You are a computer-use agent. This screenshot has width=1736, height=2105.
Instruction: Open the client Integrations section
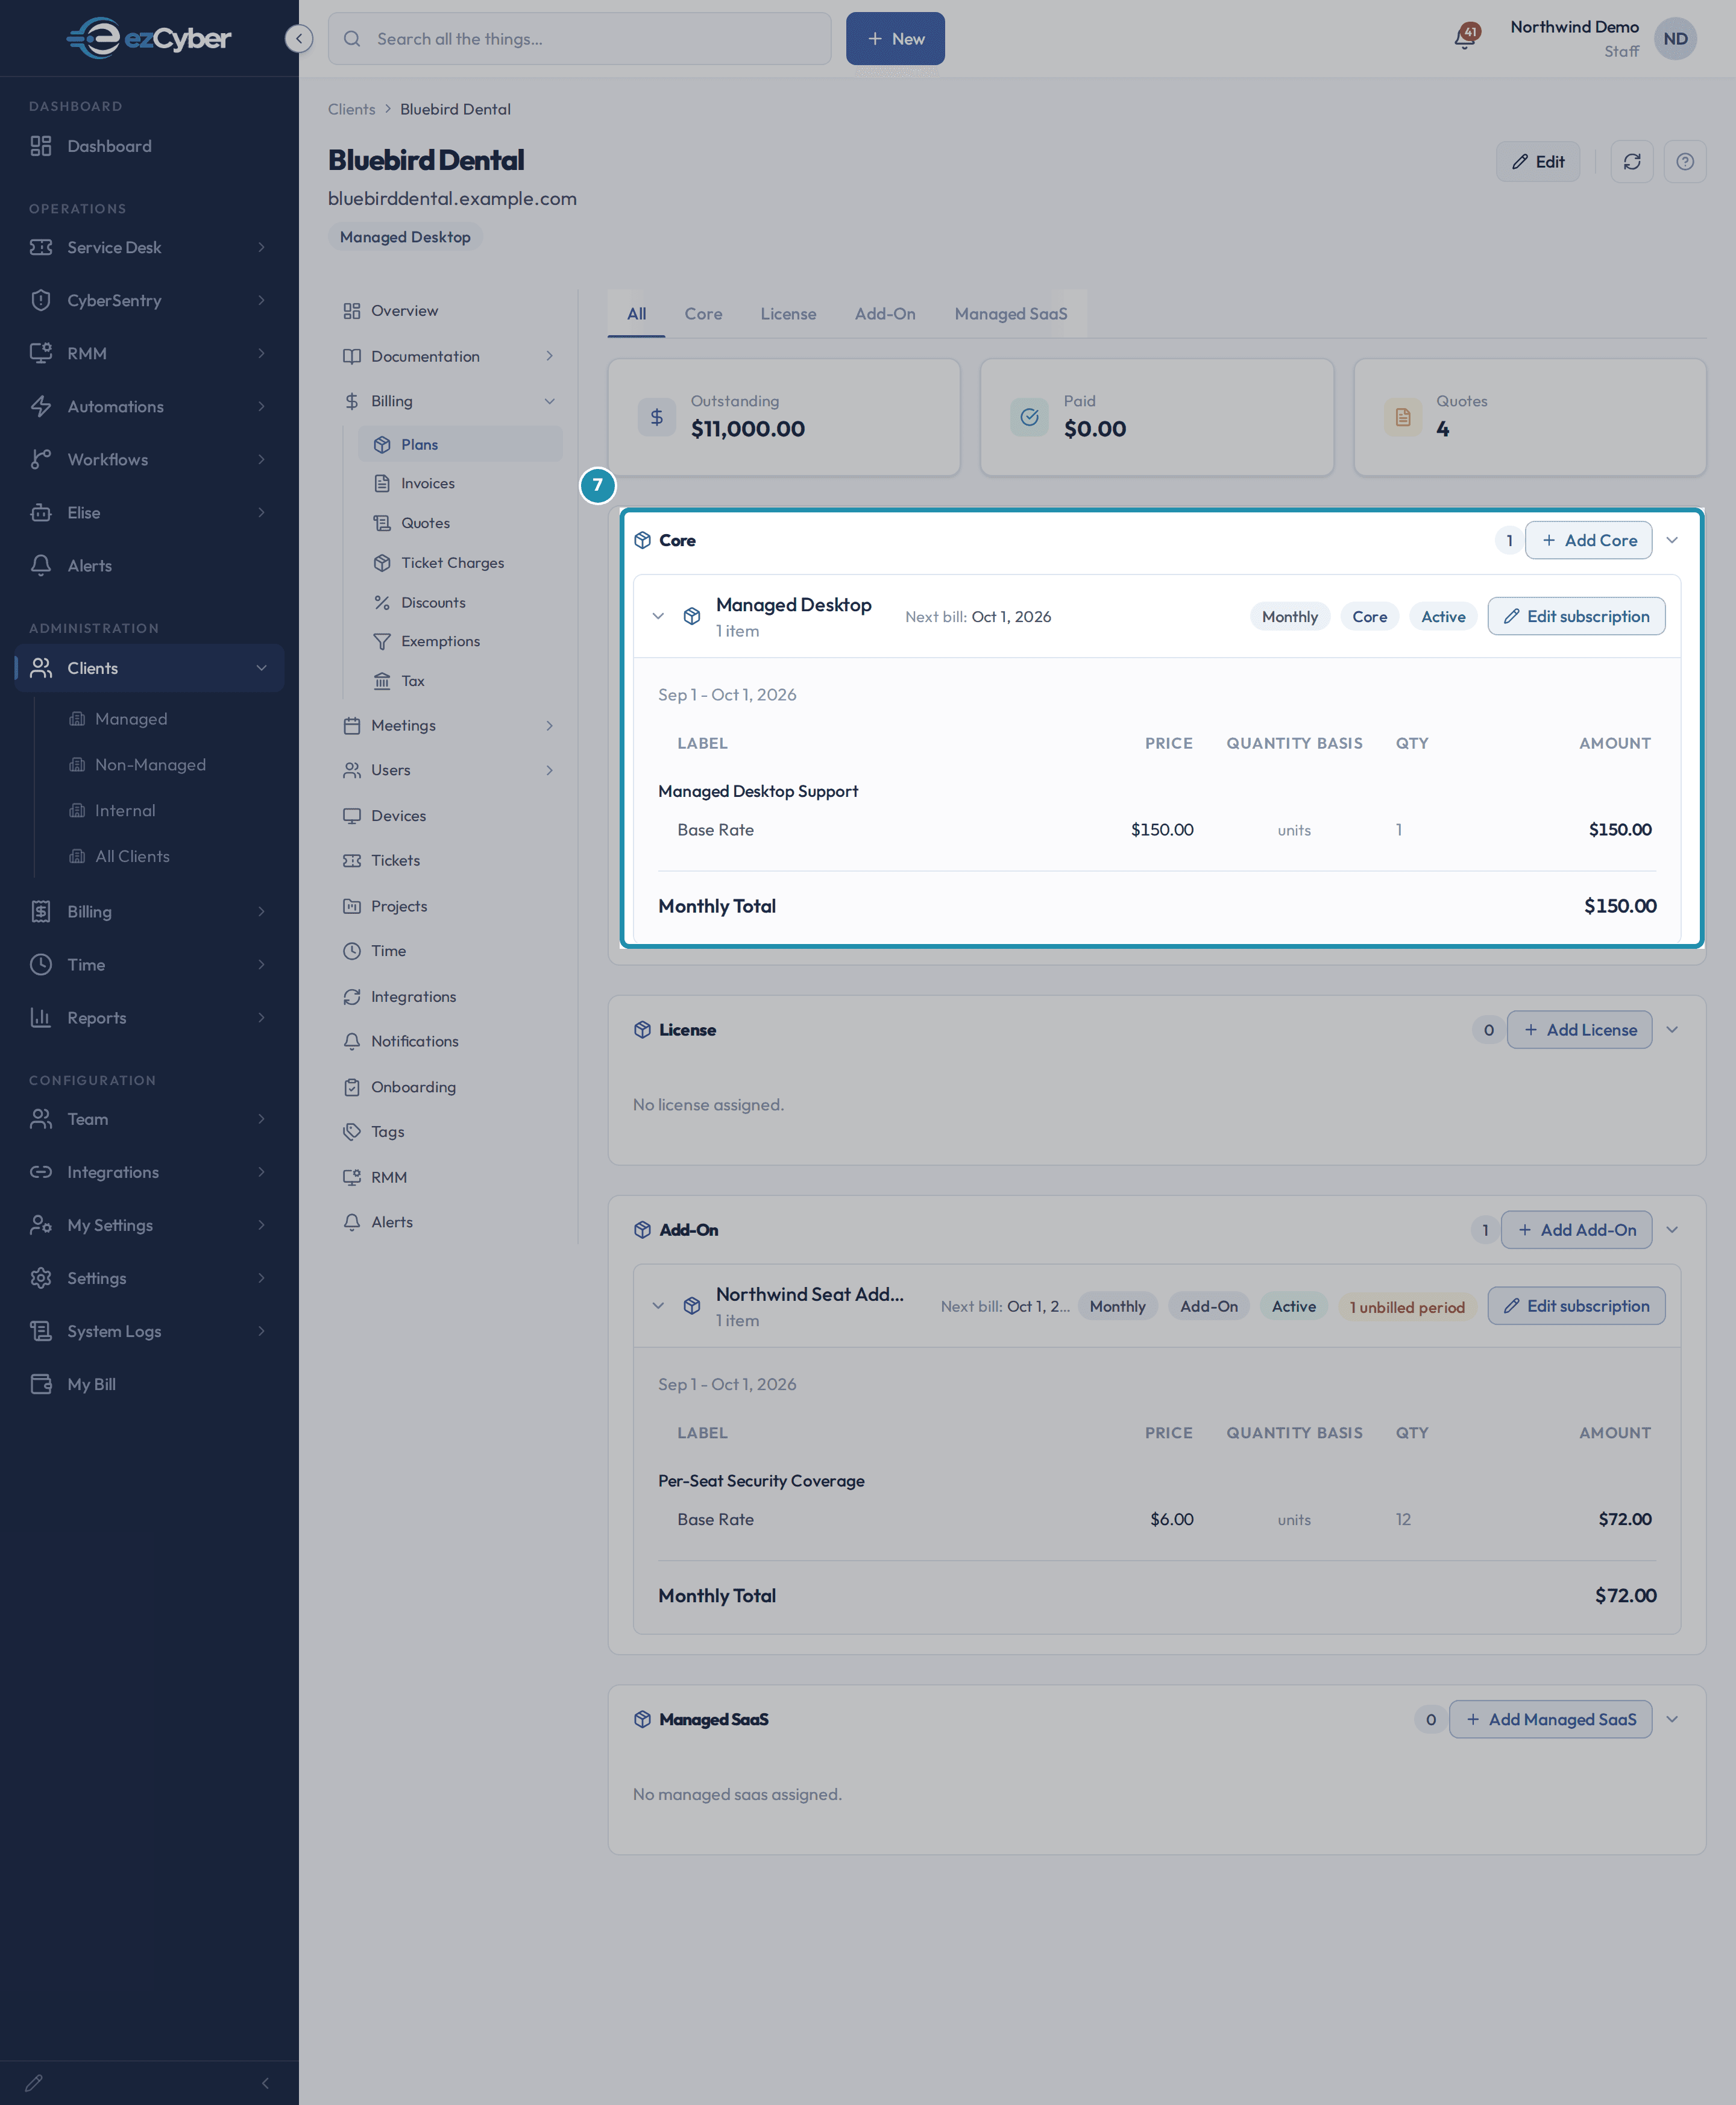448,997
